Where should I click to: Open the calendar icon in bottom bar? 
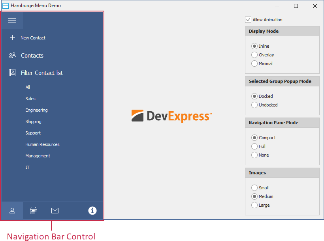[x=33, y=210]
